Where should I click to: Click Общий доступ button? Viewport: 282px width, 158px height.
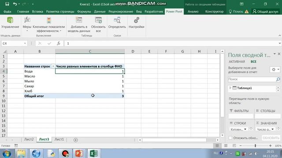point(265,11)
